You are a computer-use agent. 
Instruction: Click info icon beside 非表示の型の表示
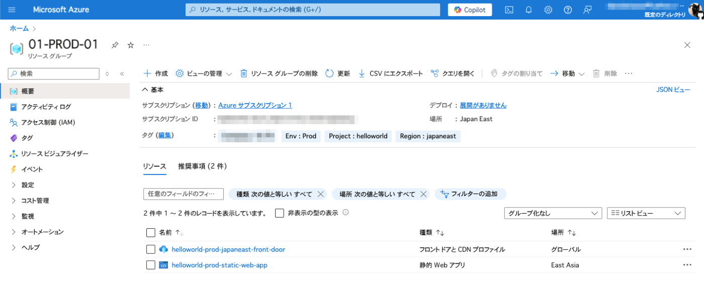(345, 212)
